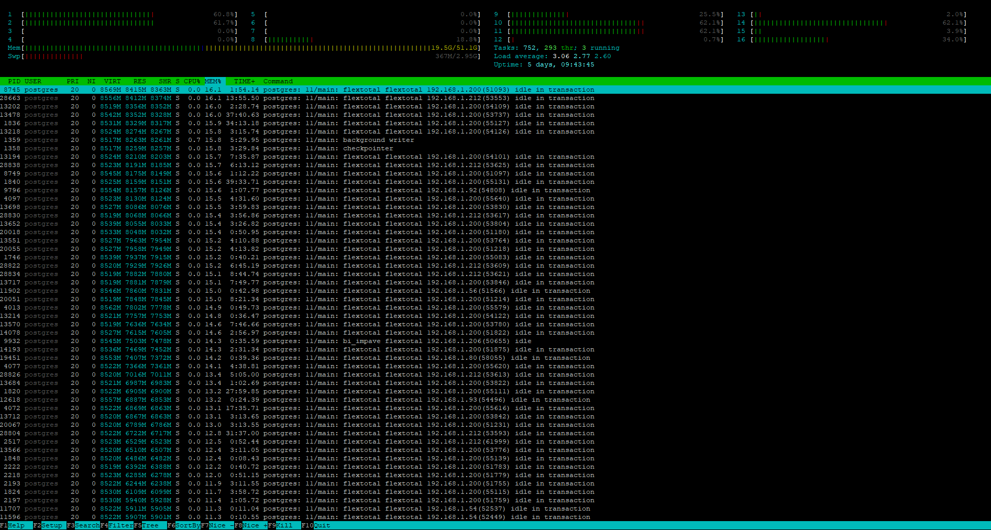Select process row PID 12618
Screen dimensions: 991x530
coord(495,400)
